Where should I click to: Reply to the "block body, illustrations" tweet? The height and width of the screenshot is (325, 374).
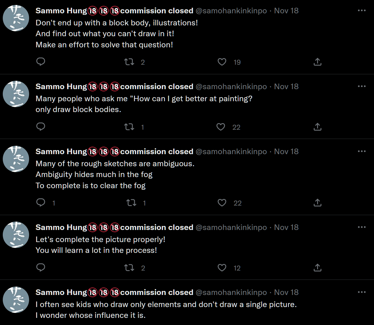click(x=41, y=62)
